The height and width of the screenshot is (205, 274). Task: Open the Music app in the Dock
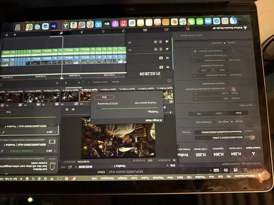[x=124, y=23]
